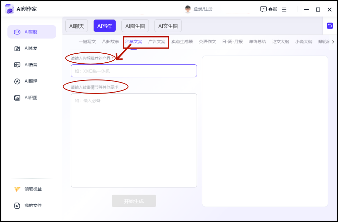Click the AI创作家 app logo icon
Image resolution: width=338 pixels, height=222 pixels.
(9, 9)
